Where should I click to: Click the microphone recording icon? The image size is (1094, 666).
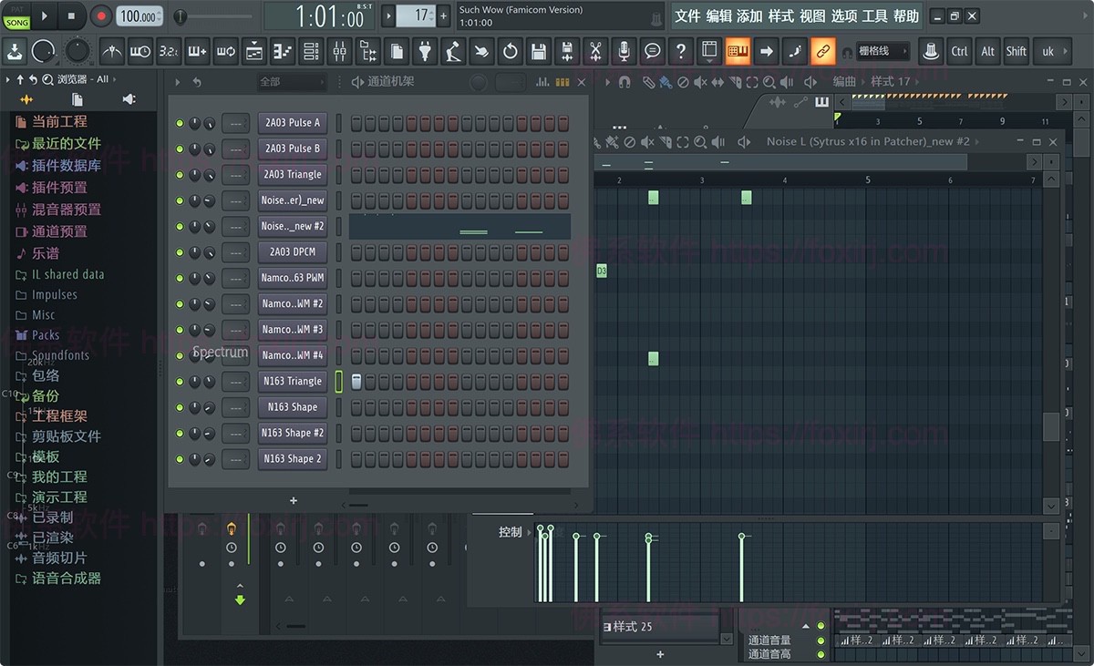point(624,52)
